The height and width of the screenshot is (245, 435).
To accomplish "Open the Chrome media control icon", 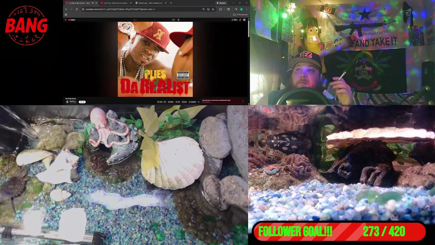I will point(236,9).
